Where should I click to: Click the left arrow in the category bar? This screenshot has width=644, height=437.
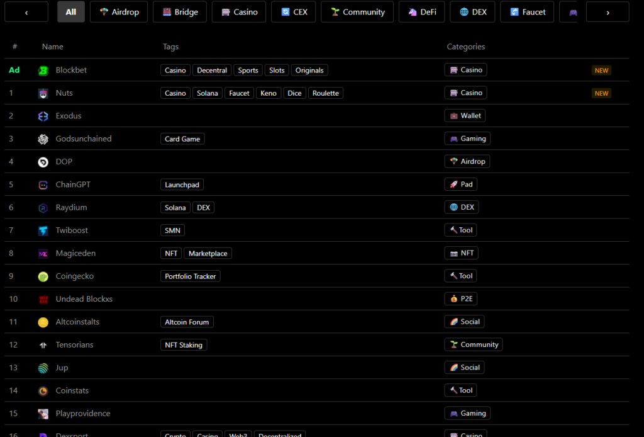pos(26,11)
